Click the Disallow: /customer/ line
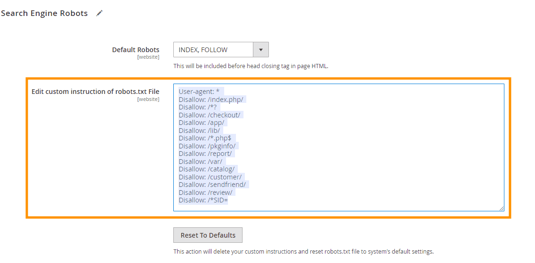Image resolution: width=535 pixels, height=263 pixels. 210,177
